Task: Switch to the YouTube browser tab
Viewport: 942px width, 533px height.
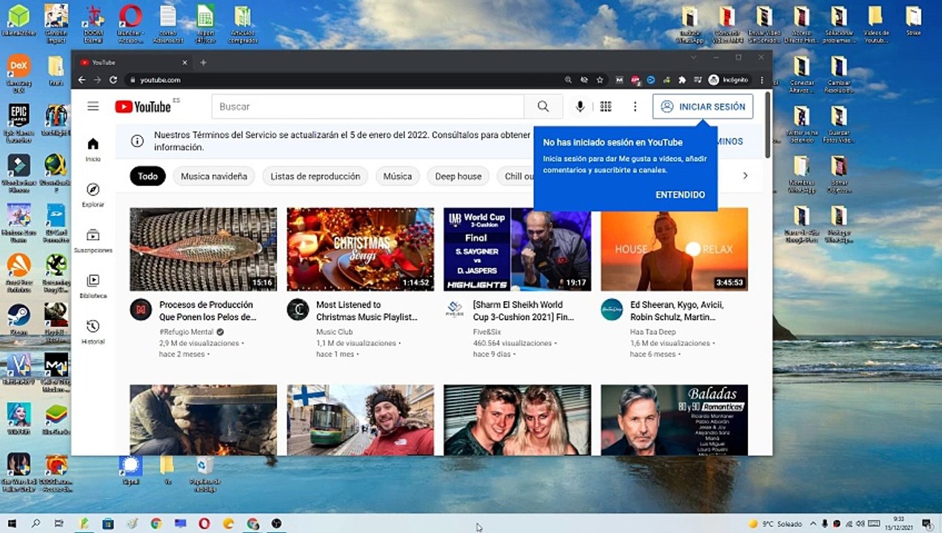Action: (x=133, y=62)
